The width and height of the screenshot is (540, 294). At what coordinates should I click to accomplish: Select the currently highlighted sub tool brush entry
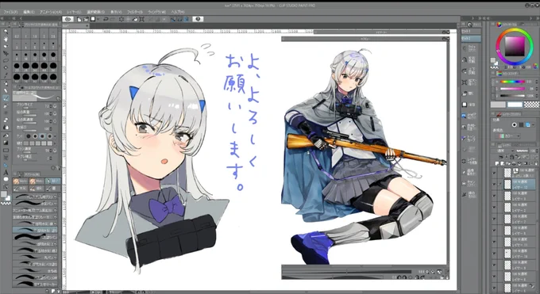pyautogui.click(x=35, y=230)
